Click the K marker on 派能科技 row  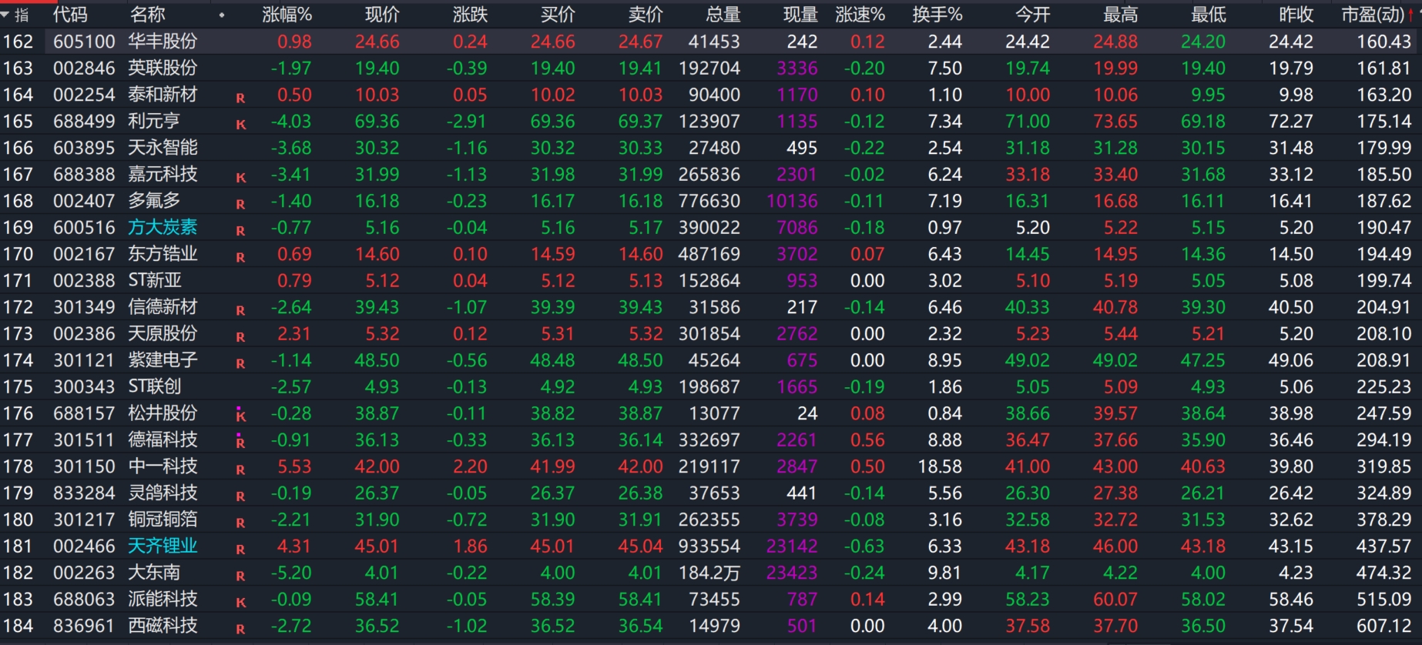point(240,603)
